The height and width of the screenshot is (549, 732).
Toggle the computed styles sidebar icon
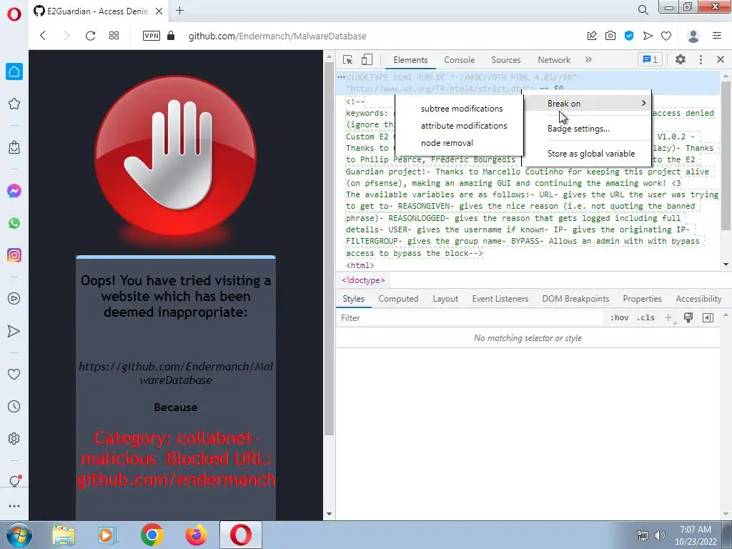click(708, 318)
